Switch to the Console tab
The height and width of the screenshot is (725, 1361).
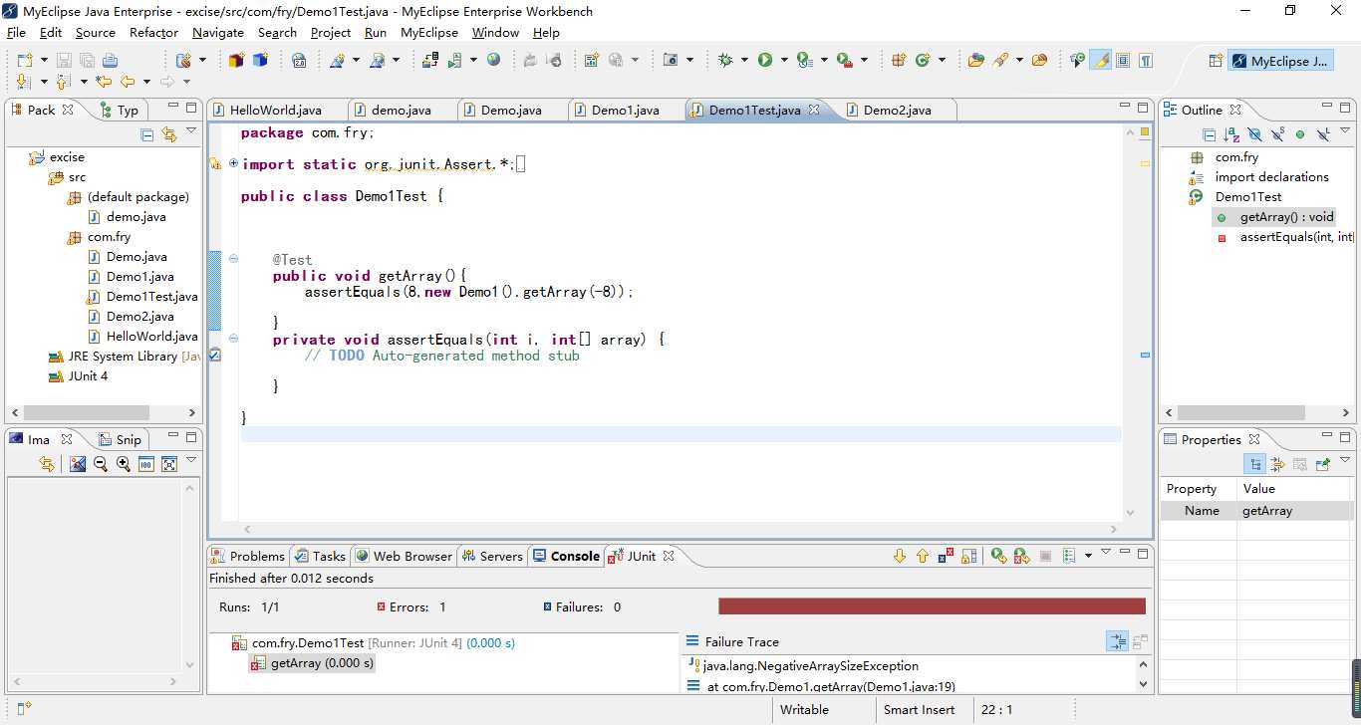point(566,556)
